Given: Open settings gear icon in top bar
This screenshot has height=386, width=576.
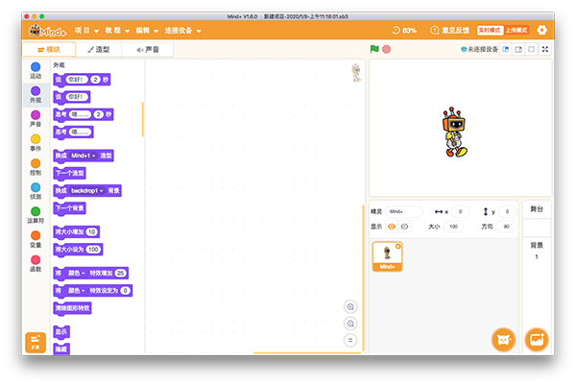Looking at the screenshot, I should 542,30.
